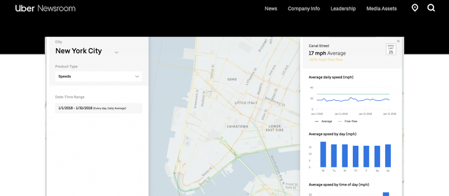This screenshot has height=196, width=449.
Task: Open the Media Assets menu item
Action: coord(382,8)
